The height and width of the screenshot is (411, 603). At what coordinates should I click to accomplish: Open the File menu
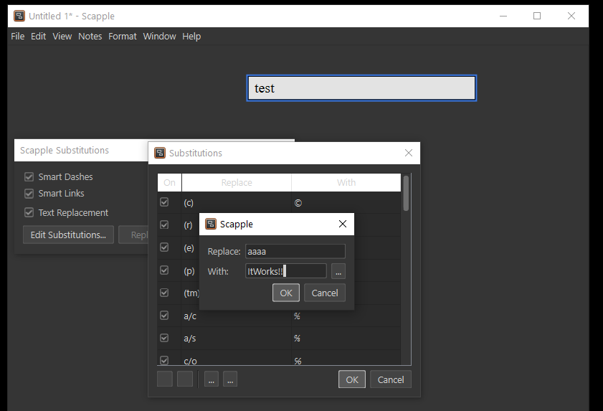tap(18, 36)
